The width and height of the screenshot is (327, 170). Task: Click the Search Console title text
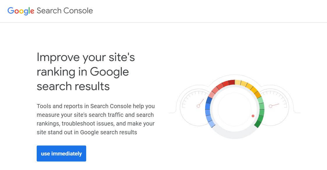65,11
